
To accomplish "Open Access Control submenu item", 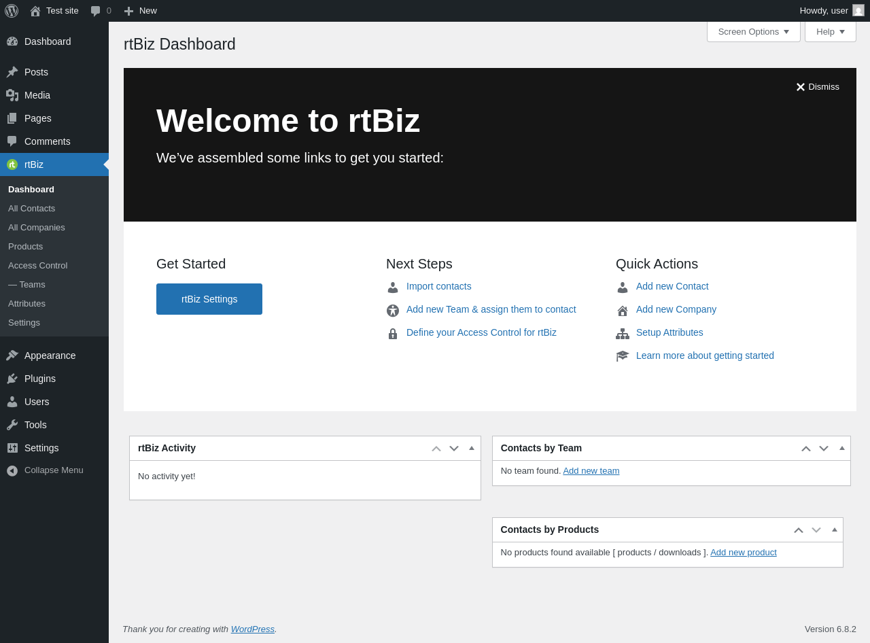I will tap(54, 266).
